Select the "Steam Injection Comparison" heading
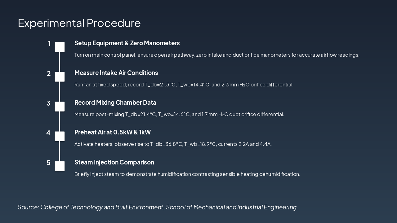Screen dimensions: 397x223 pyautogui.click(x=114, y=162)
